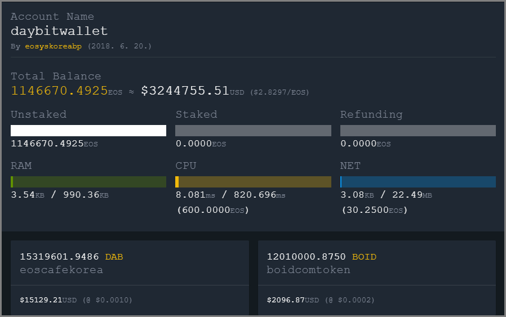Click the blue NET usage bar
The width and height of the screenshot is (506, 317).
[418, 182]
